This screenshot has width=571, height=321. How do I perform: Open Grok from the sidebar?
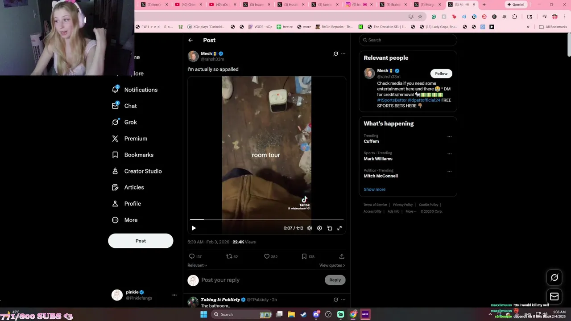[x=124, y=122]
